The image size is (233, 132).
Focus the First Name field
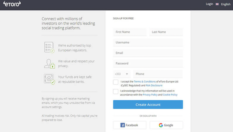click(x=130, y=32)
